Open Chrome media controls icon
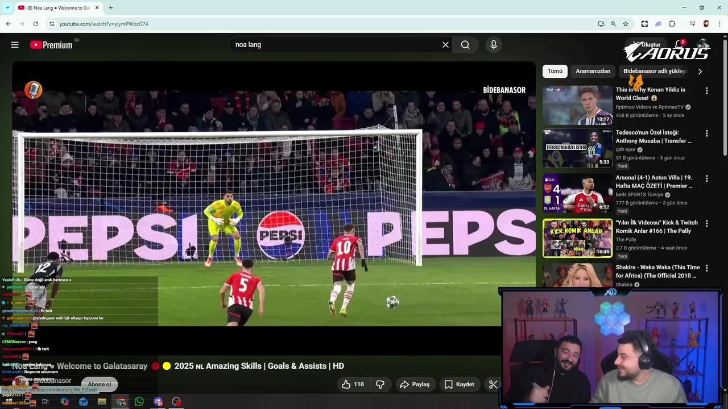Image resolution: width=728 pixels, height=409 pixels. click(692, 24)
